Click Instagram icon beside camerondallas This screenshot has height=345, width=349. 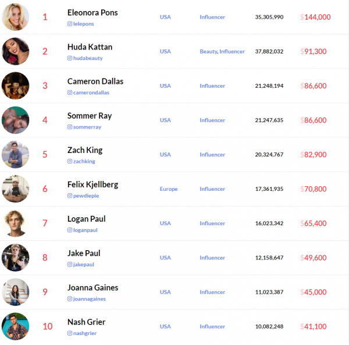70,93
